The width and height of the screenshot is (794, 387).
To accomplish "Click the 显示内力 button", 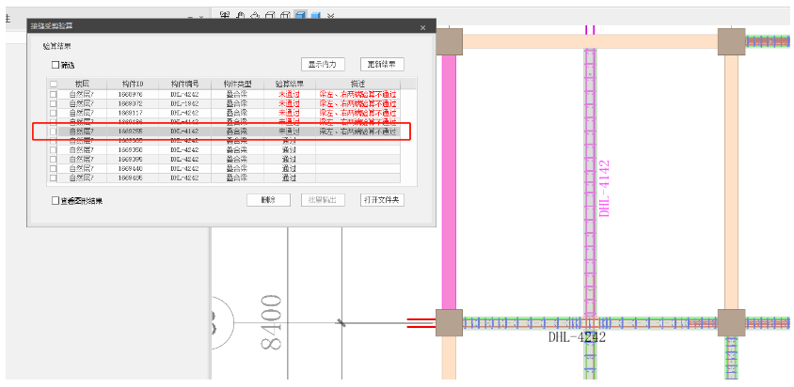I will (x=323, y=65).
